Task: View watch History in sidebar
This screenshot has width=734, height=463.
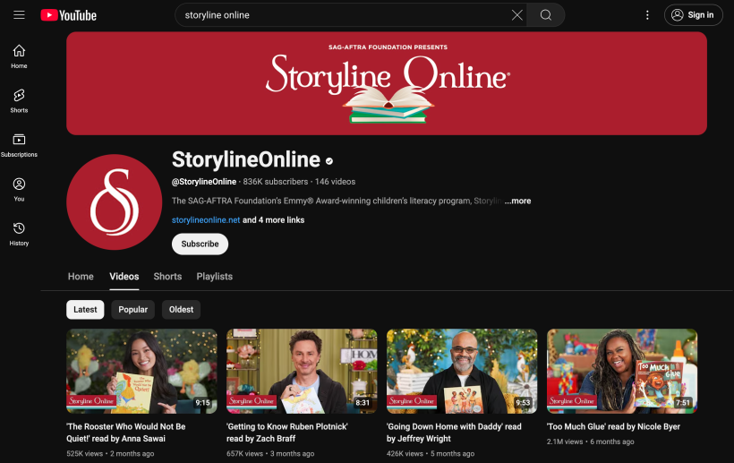Action: 19,234
